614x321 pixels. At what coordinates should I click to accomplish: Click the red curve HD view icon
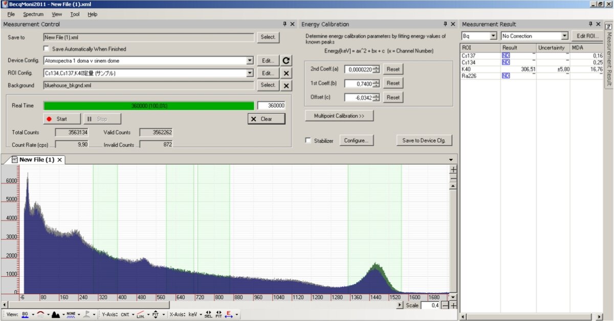pos(41,314)
